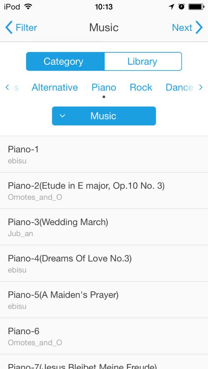Image resolution: width=208 pixels, height=369 pixels.
Task: Select the Alternative category
Action: (54, 88)
